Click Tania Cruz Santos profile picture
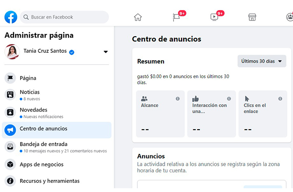293x192 pixels. tap(12, 51)
